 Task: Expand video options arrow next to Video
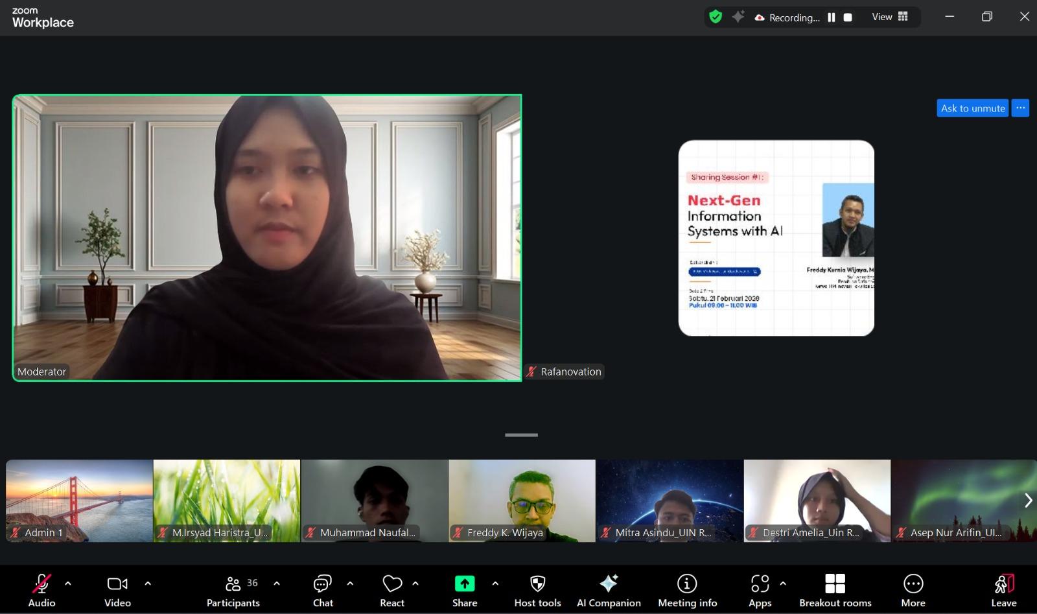(148, 584)
